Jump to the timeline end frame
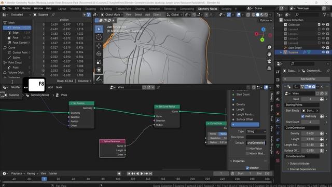The image size is (332, 187). pyautogui.click(x=150, y=173)
